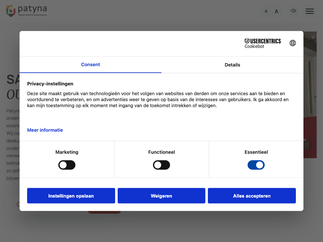Open the Meer informatie link
The image size is (323, 242).
(45, 130)
